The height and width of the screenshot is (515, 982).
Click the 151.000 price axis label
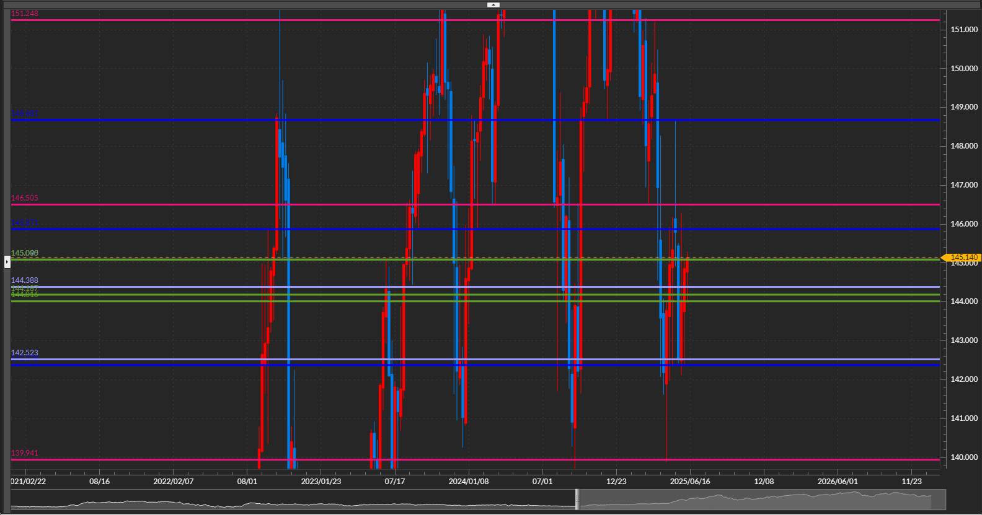964,30
